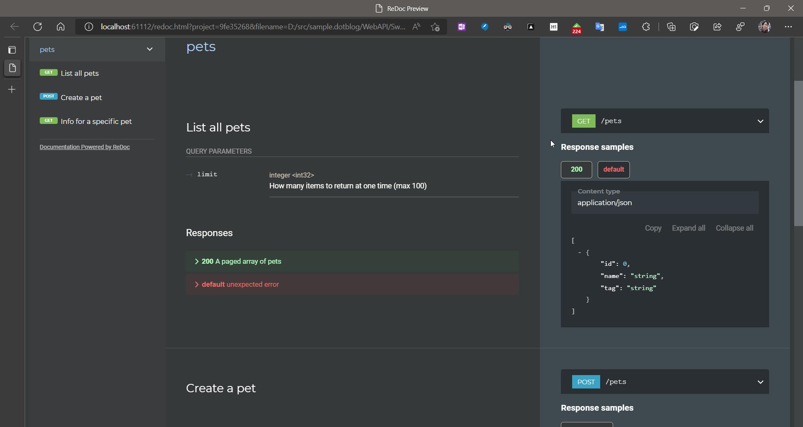Expand the 200 paged array response

click(353, 262)
